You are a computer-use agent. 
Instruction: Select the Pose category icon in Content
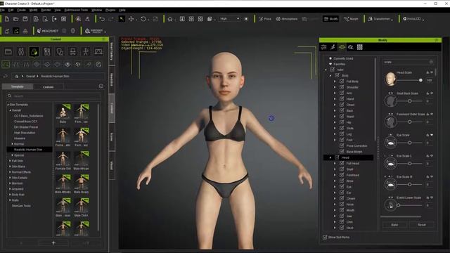click(86, 51)
